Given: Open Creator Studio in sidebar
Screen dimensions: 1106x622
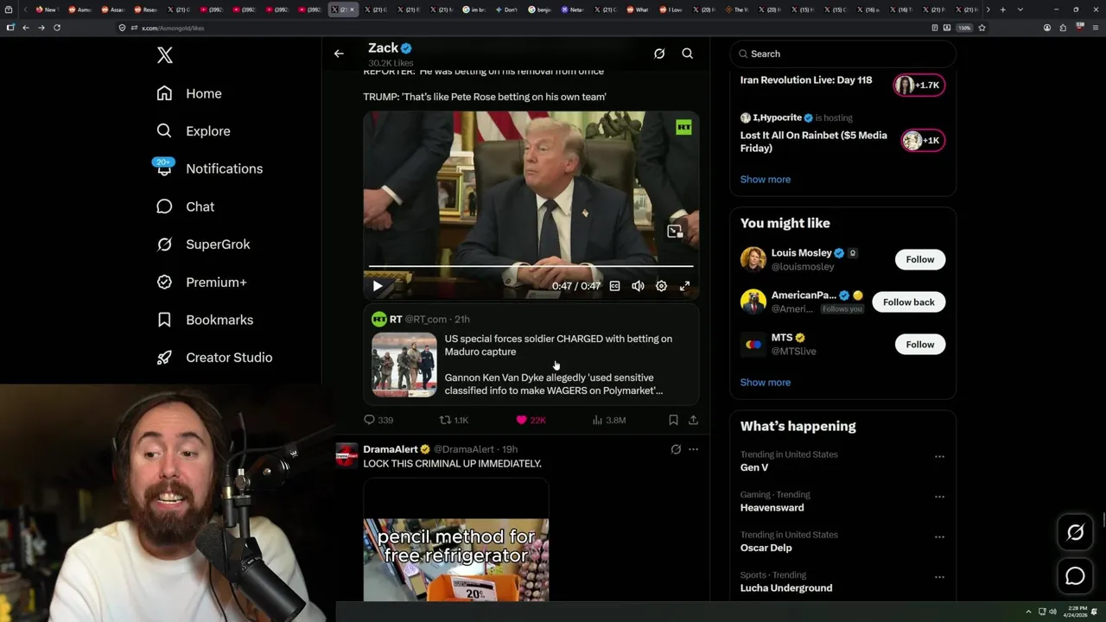Looking at the screenshot, I should click(x=214, y=358).
